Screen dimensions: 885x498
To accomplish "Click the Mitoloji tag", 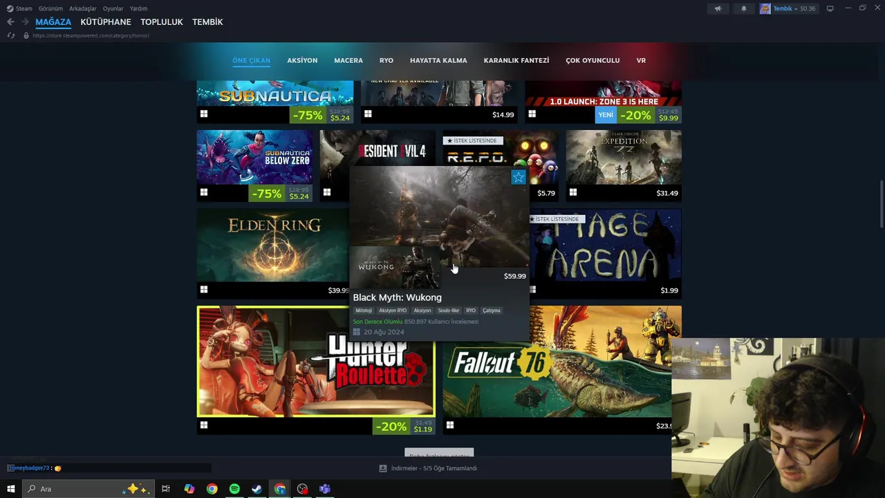I will click(364, 311).
